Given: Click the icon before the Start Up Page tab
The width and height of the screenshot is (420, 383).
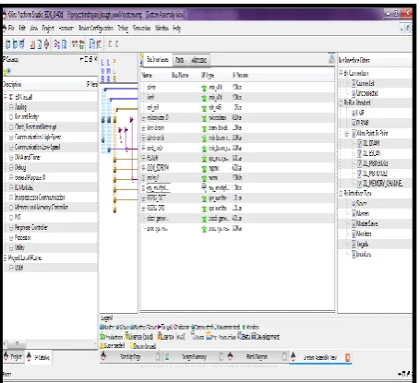Looking at the screenshot, I should coord(103,357).
